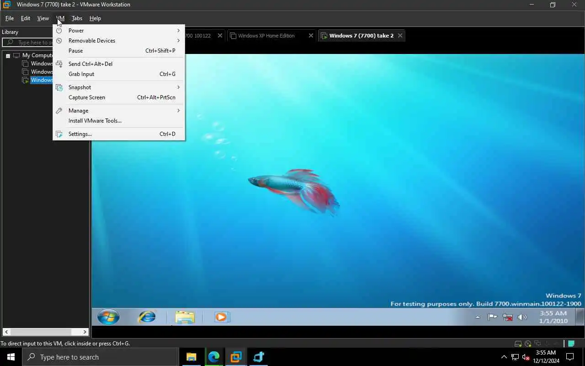Click the Library search field
Screen dimensions: 585x366
pyautogui.click(x=27, y=43)
